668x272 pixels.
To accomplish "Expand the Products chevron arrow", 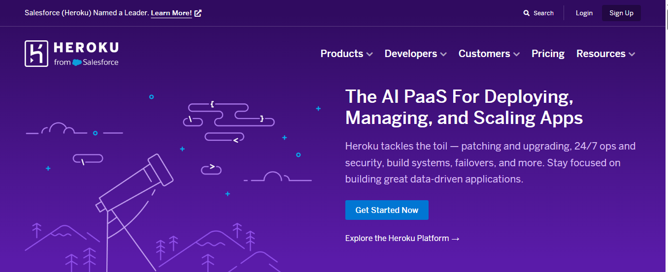I will point(369,54).
